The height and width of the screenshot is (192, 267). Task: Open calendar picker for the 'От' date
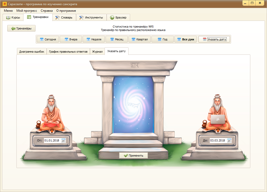point(63,141)
